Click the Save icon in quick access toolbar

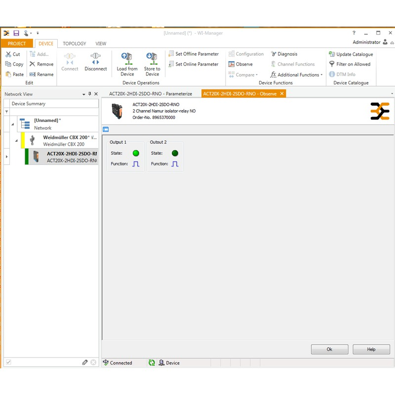[x=16, y=33]
